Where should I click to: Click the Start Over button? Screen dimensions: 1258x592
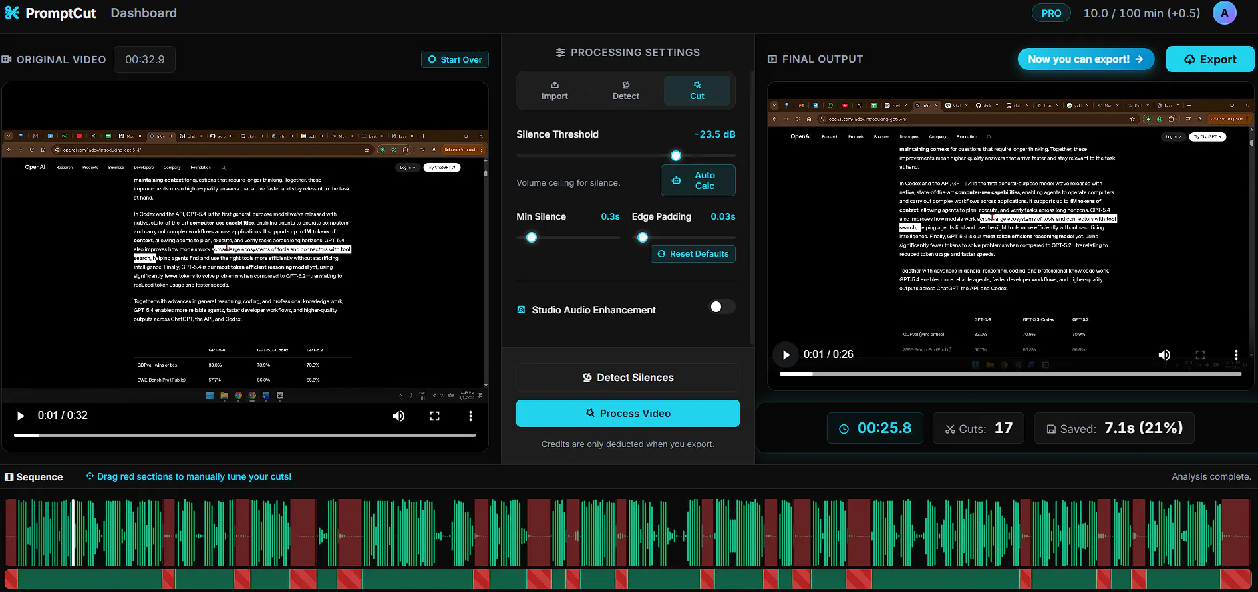coord(455,59)
